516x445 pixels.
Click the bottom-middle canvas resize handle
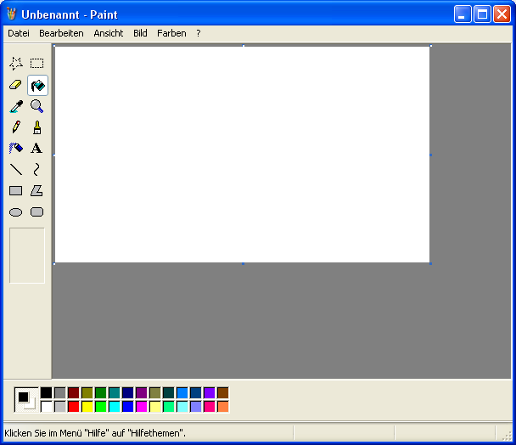coord(244,263)
